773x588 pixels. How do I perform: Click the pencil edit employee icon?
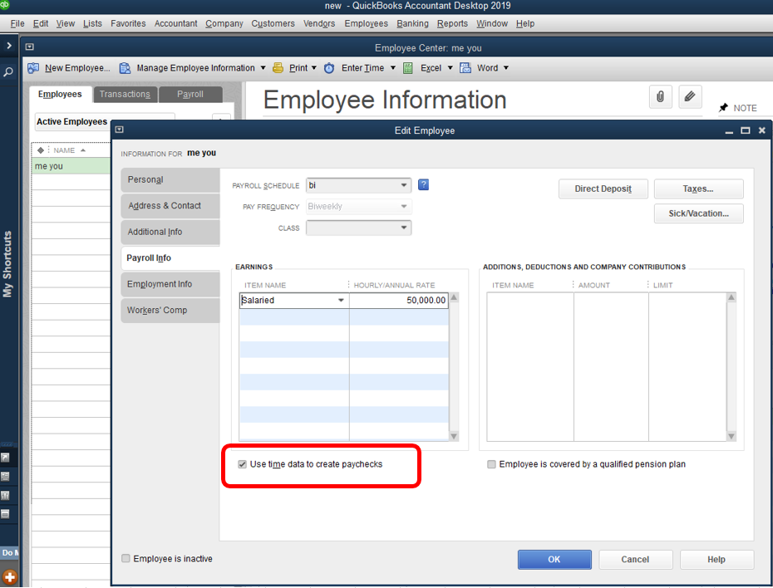pos(690,96)
